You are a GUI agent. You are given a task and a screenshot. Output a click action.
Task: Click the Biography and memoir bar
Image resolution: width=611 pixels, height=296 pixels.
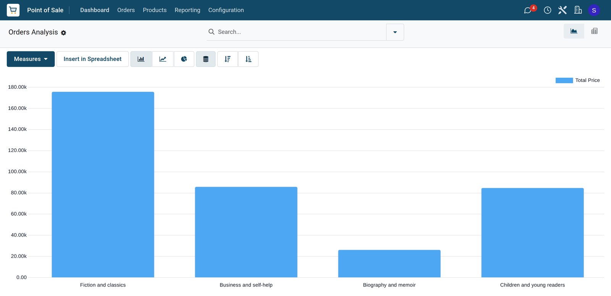click(390, 264)
